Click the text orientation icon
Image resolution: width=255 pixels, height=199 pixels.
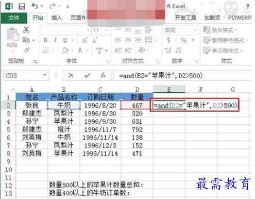tap(141, 50)
